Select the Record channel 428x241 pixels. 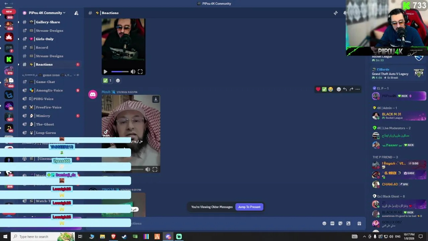pyautogui.click(x=50, y=48)
